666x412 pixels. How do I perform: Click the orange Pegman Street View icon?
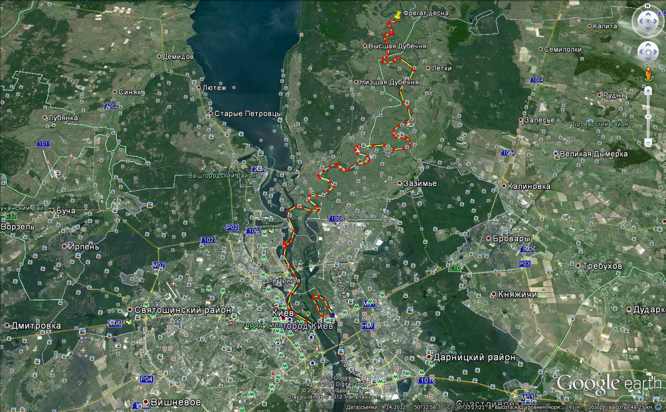[x=648, y=74]
